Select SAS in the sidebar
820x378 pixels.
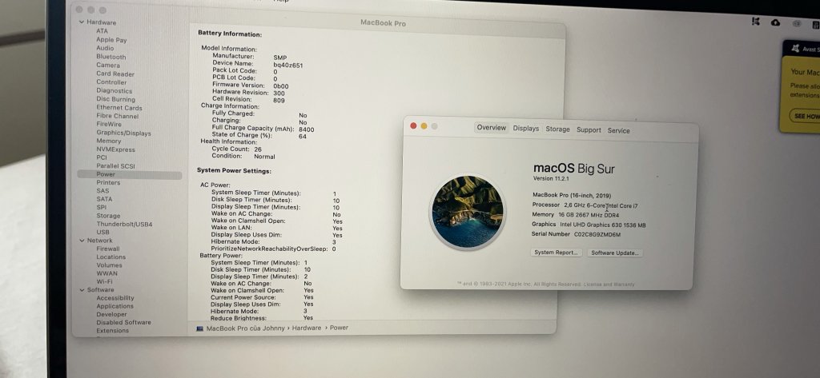click(102, 190)
